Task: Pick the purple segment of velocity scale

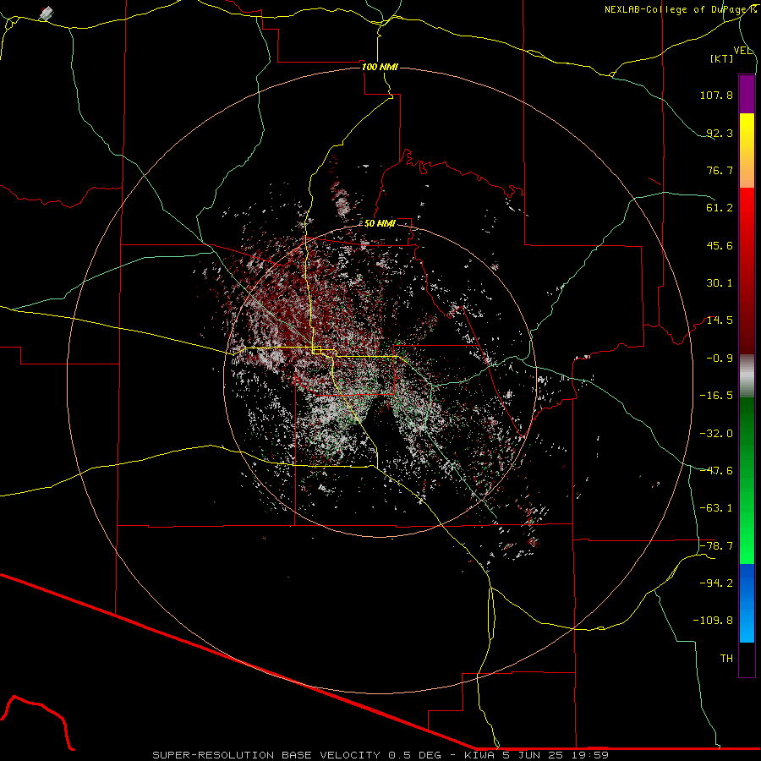Action: (747, 94)
